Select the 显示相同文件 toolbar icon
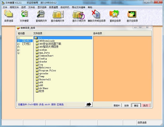This screenshot has width=164, height=127. click(57, 15)
